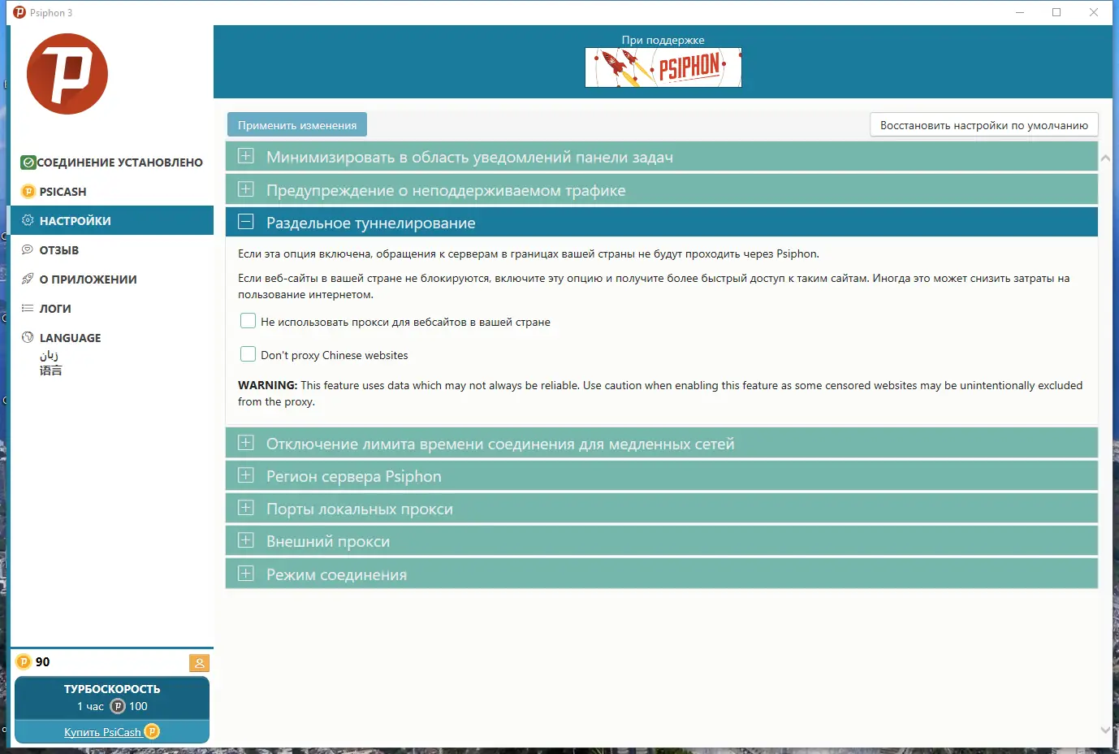Collapse Раздельное туннелирование section
The width and height of the screenshot is (1119, 754).
[661, 223]
